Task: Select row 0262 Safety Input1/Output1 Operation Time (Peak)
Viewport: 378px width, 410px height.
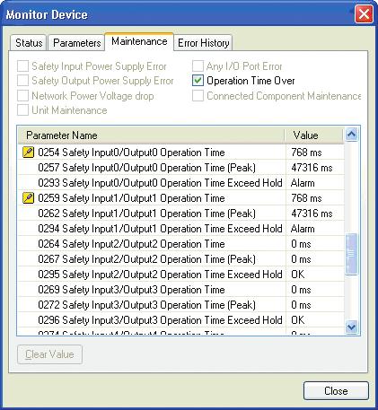Action: pyautogui.click(x=181, y=214)
